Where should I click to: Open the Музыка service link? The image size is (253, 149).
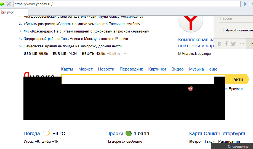196,69
